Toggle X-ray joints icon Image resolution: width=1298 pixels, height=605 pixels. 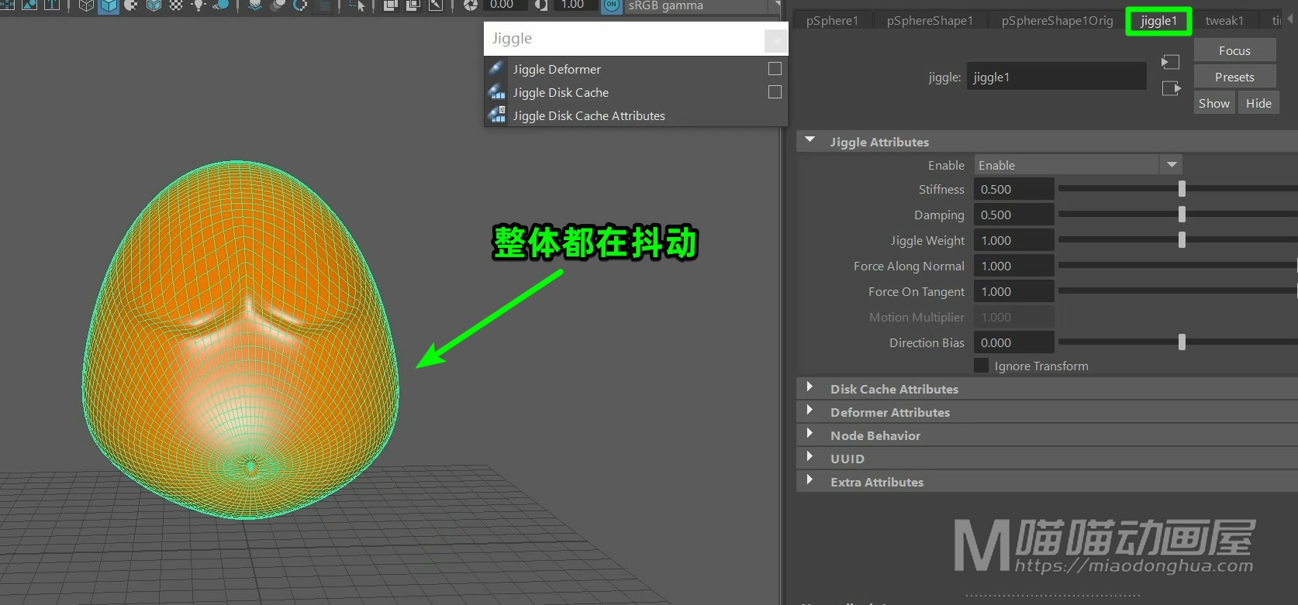(x=436, y=5)
